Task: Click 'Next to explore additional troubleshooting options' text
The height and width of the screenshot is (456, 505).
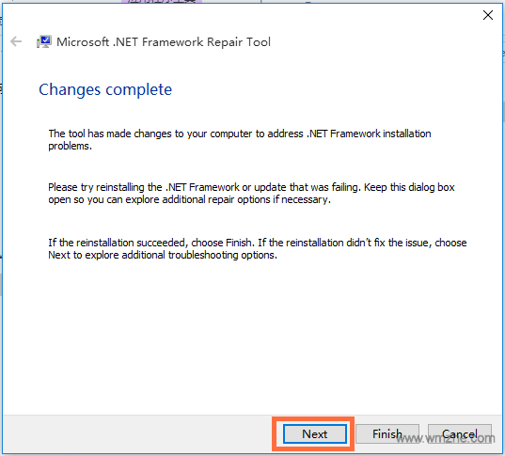Action: [163, 255]
